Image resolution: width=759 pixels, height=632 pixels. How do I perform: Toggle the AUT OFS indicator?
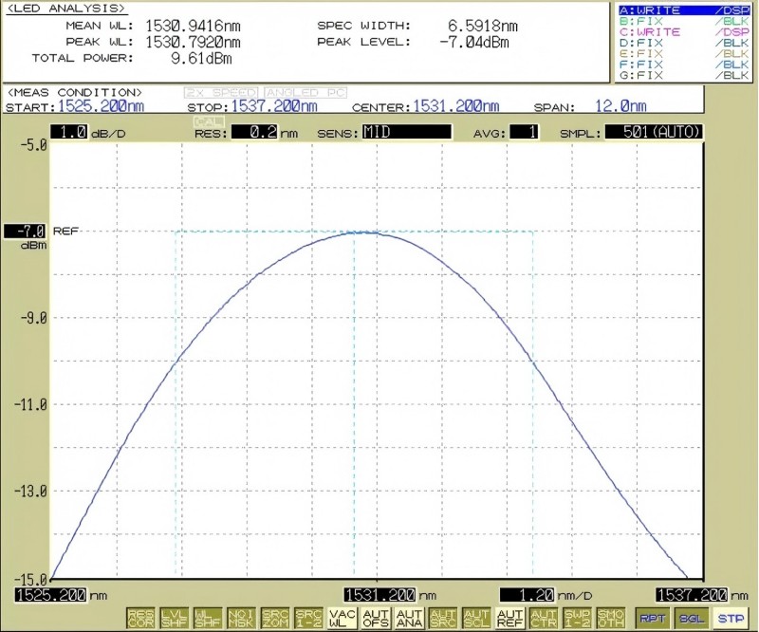click(376, 619)
